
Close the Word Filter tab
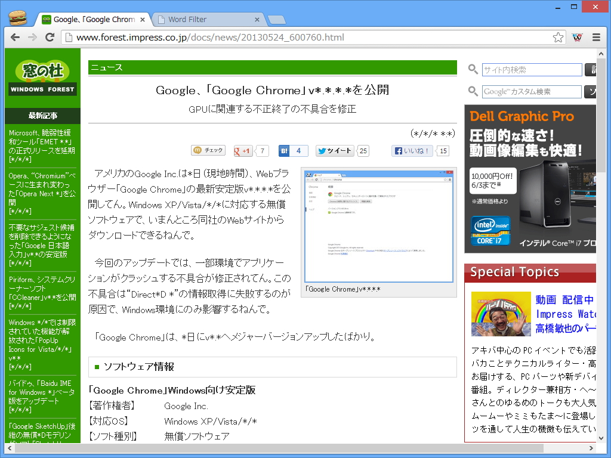[257, 20]
